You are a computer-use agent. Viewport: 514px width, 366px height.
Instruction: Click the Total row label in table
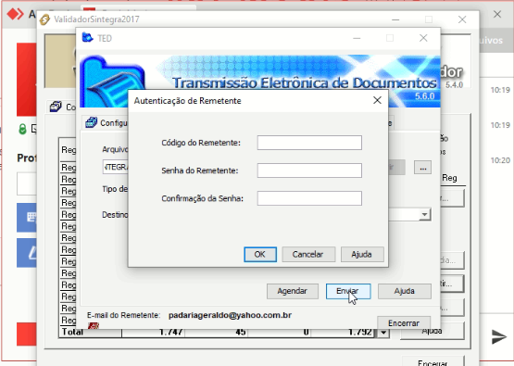point(73,332)
